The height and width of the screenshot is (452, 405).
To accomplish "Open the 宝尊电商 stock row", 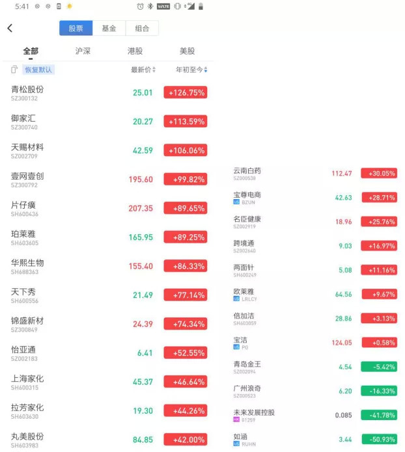I will click(314, 198).
